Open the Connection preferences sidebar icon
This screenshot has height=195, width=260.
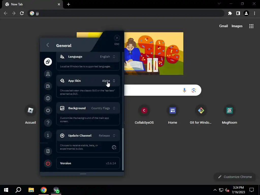[48, 86]
